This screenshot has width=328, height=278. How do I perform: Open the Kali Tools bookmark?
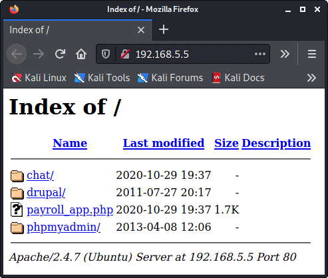pos(102,78)
